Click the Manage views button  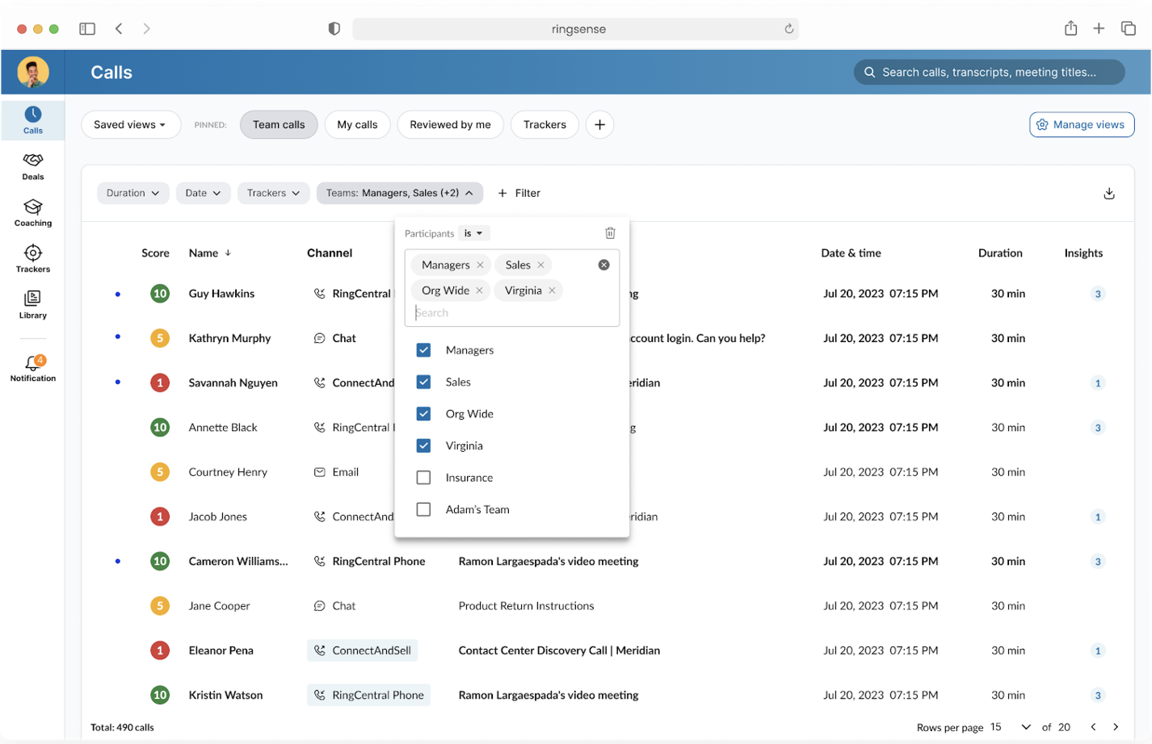click(x=1081, y=125)
